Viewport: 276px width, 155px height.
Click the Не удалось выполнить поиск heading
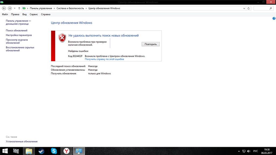coord(103,36)
